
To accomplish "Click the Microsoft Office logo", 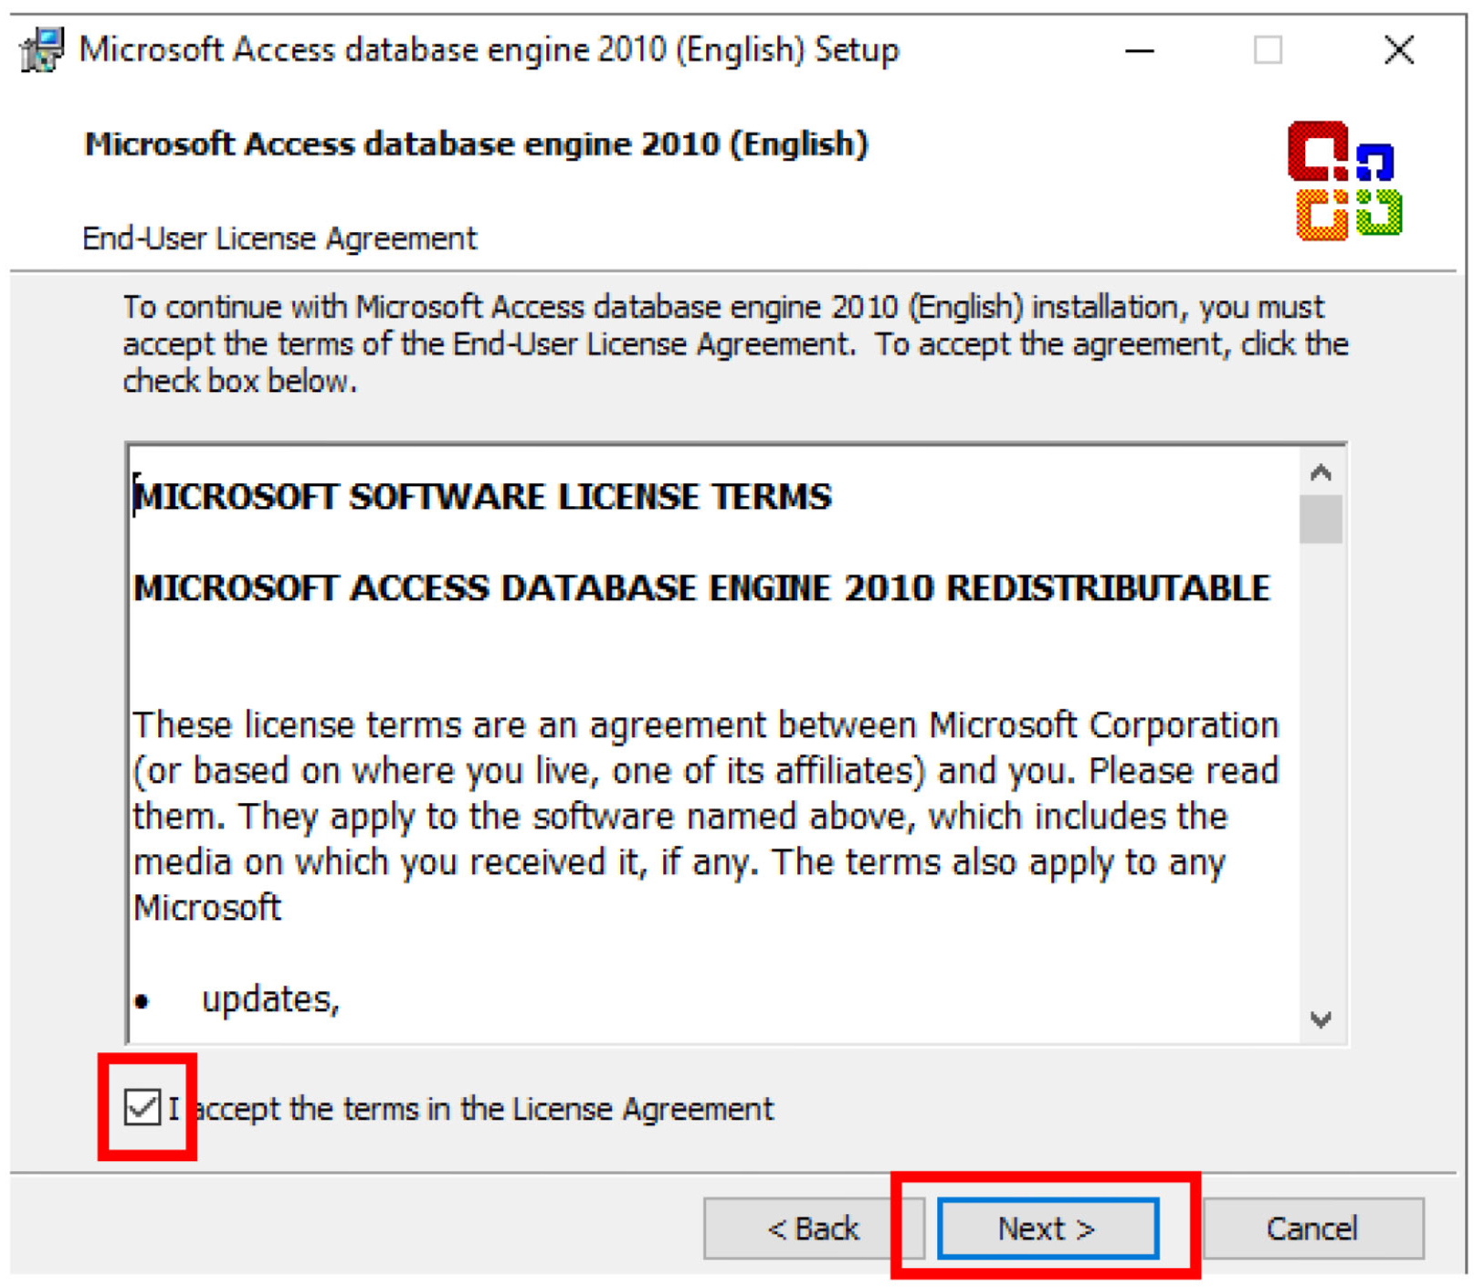I will (x=1344, y=181).
